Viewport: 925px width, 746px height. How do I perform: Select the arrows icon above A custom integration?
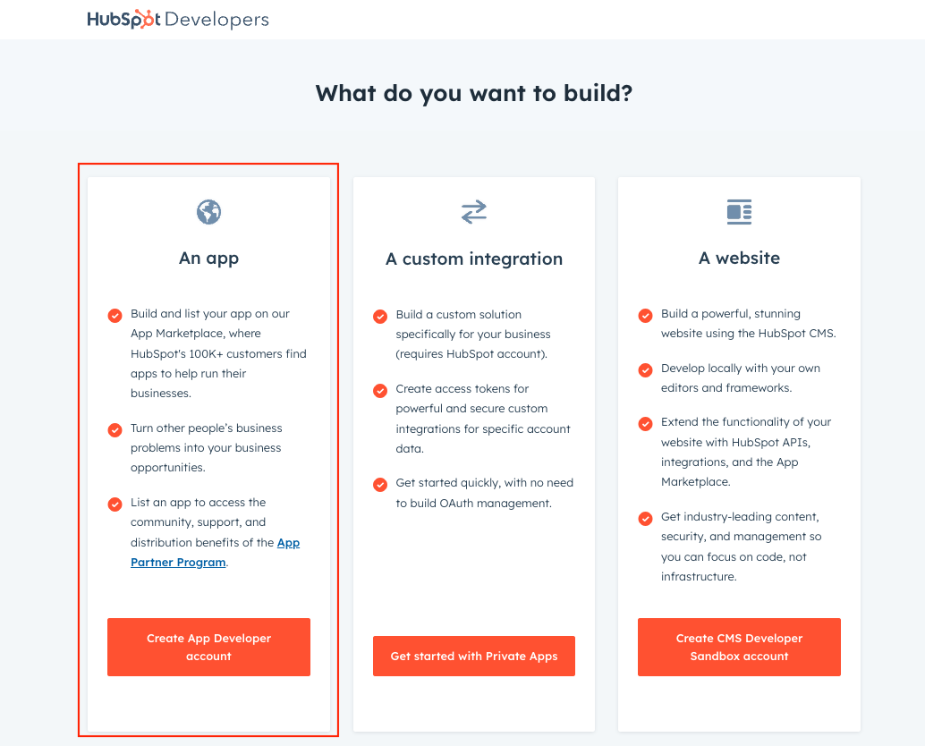pos(473,212)
